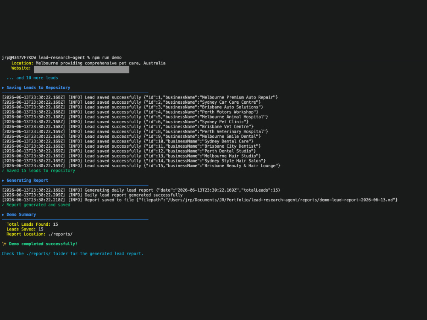This screenshot has width=427, height=320.
Task: Click the Location line mentioning Melbourne pet care
Action: 88,63
